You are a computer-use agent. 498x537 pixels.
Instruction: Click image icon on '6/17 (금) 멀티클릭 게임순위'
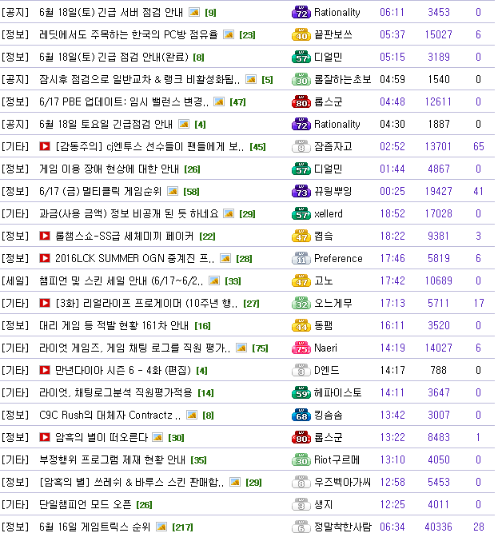click(x=173, y=191)
